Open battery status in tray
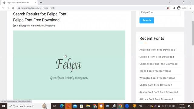194x109 pixels. 174,106
